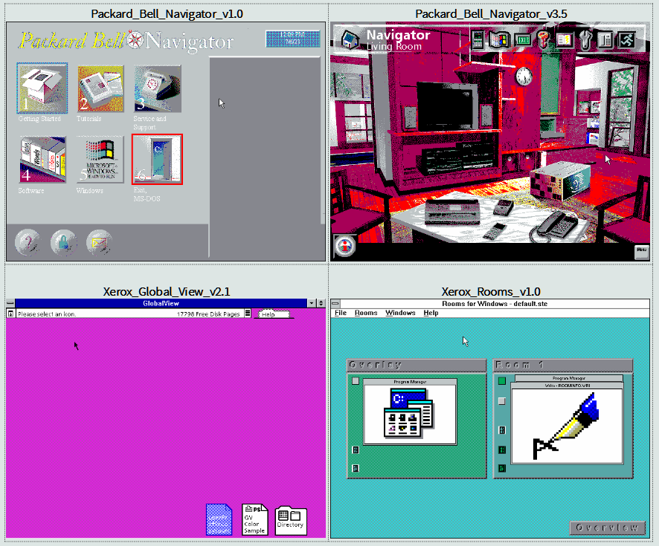The width and height of the screenshot is (659, 546).
Task: Click the television in the Living Room
Action: [447, 105]
